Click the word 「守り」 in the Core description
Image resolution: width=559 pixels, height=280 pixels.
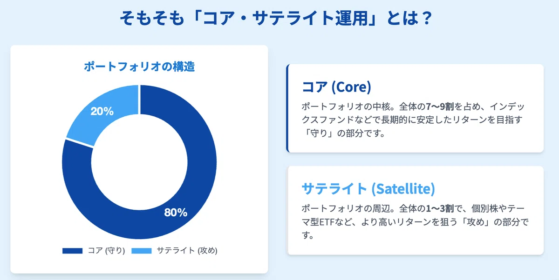318,133
